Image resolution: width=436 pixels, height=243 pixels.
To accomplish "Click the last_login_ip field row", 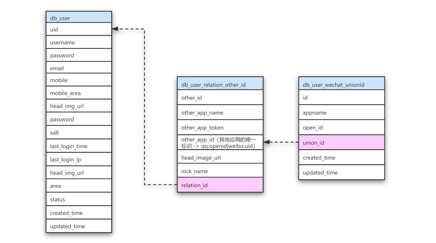I will pyautogui.click(x=79, y=159).
